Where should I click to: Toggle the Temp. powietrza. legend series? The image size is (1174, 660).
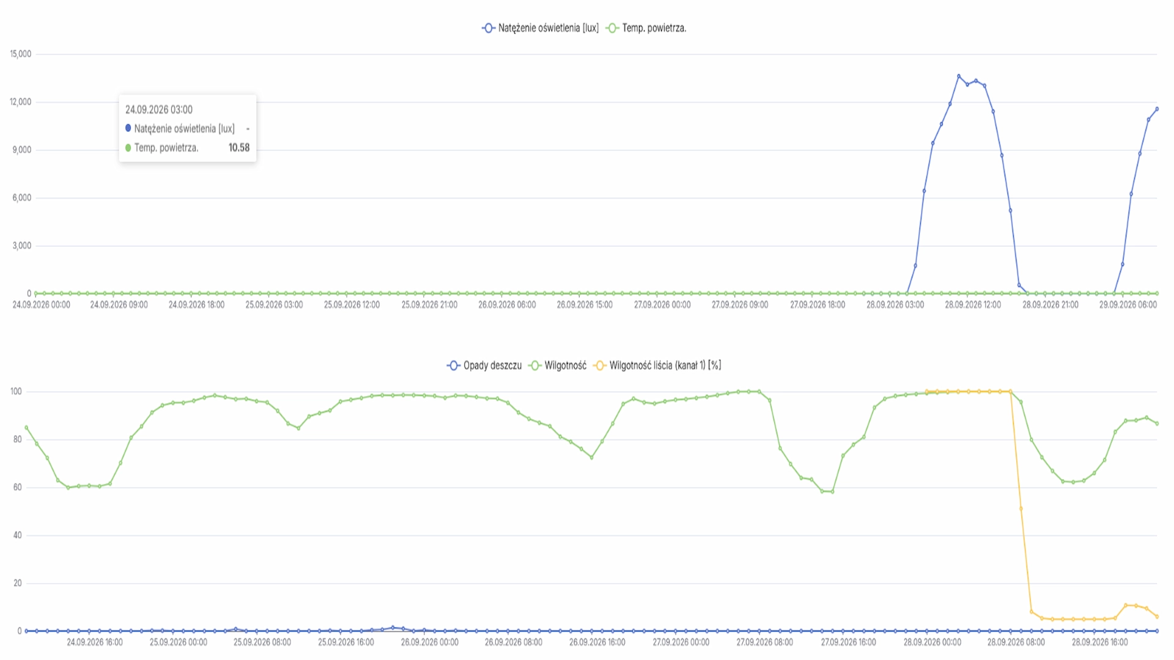[646, 28]
